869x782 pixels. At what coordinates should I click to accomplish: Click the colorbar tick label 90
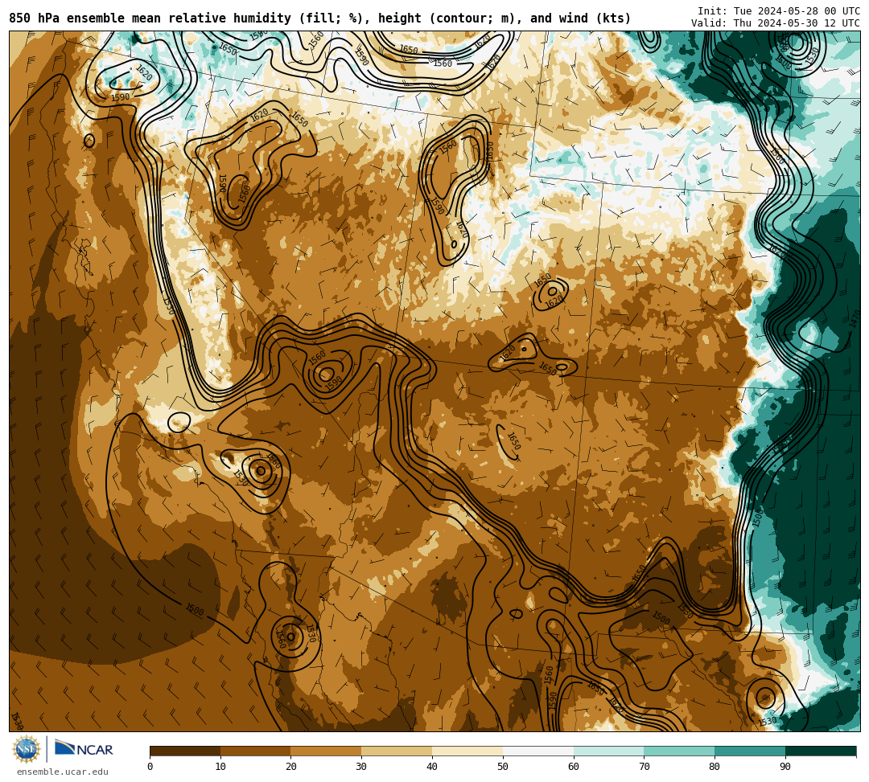tap(785, 767)
